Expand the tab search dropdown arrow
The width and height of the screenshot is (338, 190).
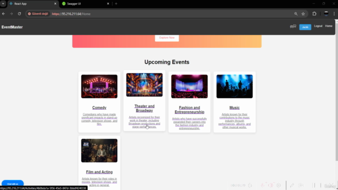point(3,4)
